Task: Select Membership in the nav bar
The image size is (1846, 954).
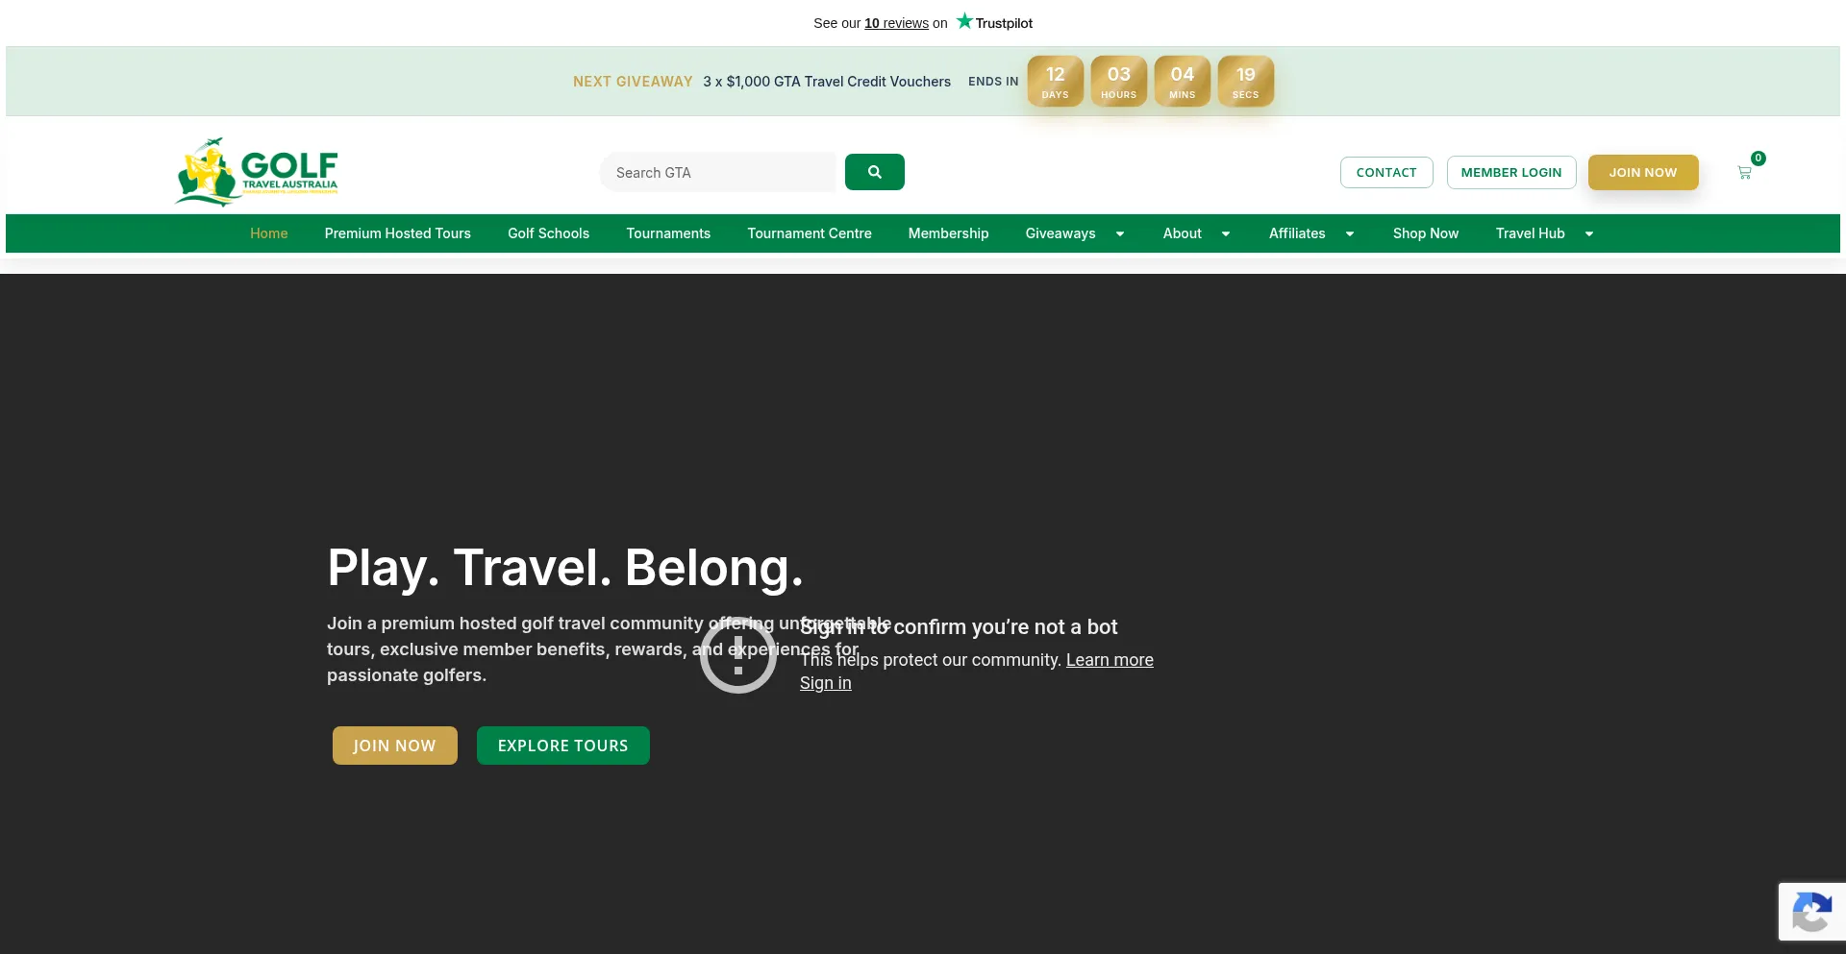Action: coord(948,233)
